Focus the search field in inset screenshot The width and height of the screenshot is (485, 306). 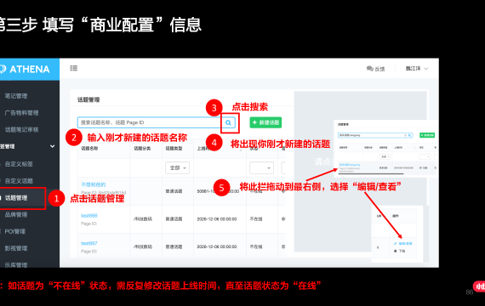(x=375, y=135)
